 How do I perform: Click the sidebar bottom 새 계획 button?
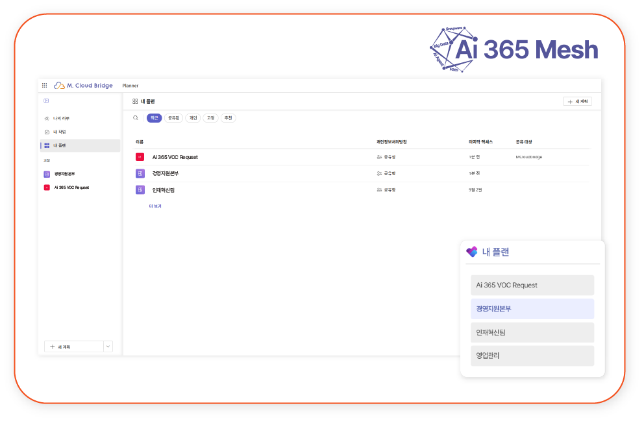73,346
